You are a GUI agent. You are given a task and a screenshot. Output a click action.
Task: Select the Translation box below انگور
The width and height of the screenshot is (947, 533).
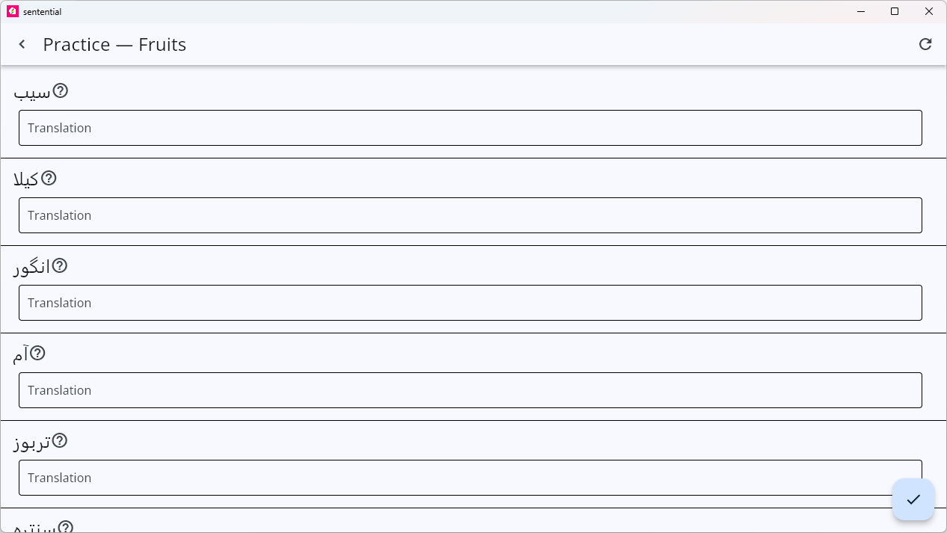[x=470, y=303]
